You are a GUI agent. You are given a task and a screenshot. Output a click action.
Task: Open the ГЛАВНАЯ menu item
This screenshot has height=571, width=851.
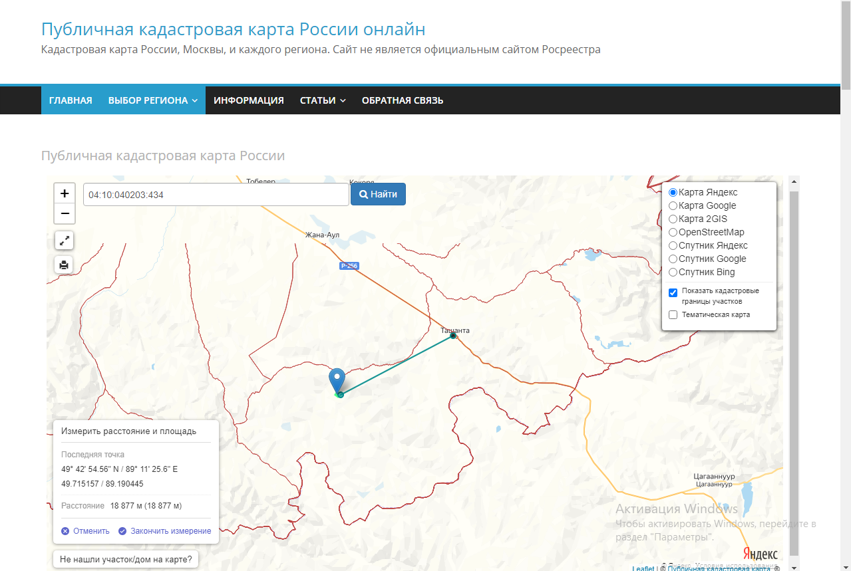pyautogui.click(x=71, y=100)
